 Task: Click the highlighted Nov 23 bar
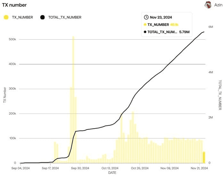[x=204, y=157]
